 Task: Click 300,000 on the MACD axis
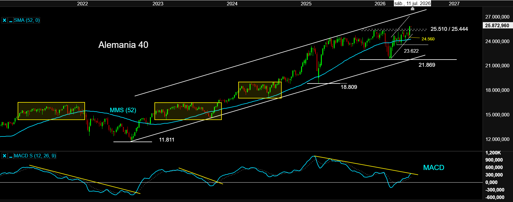pos(494,175)
